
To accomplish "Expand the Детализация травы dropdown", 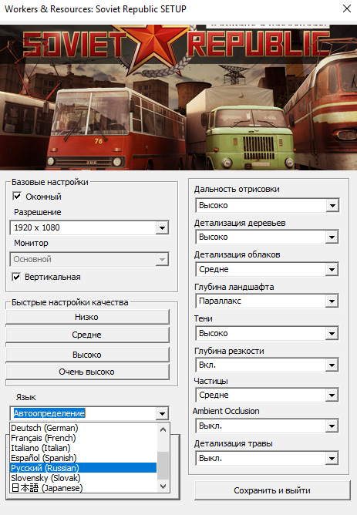I will 267,458.
